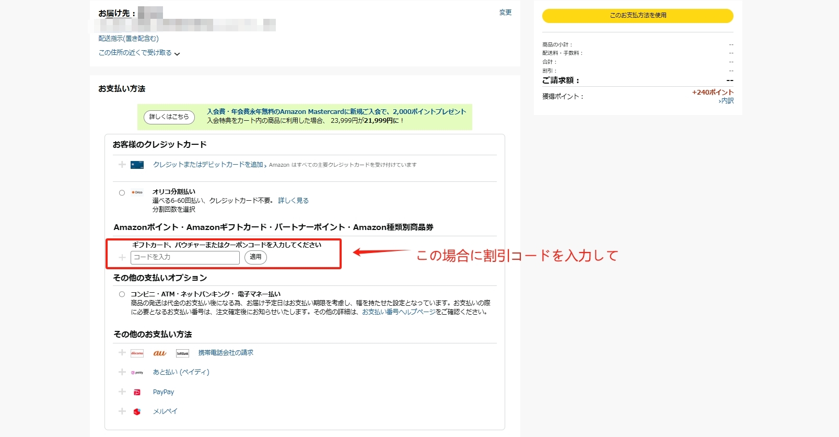The width and height of the screenshot is (839, 437).
Task: Open お支払い番号ヘルプページ link
Action: 399,312
